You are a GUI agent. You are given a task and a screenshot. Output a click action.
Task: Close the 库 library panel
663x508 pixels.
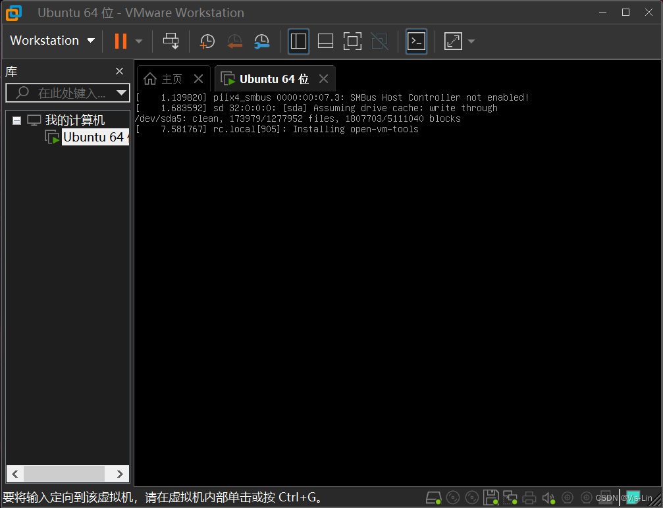(120, 72)
